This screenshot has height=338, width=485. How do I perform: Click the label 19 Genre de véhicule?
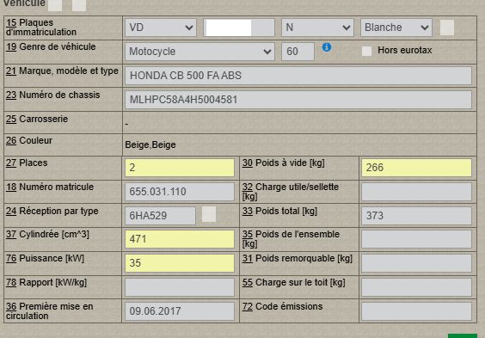[x=51, y=47]
